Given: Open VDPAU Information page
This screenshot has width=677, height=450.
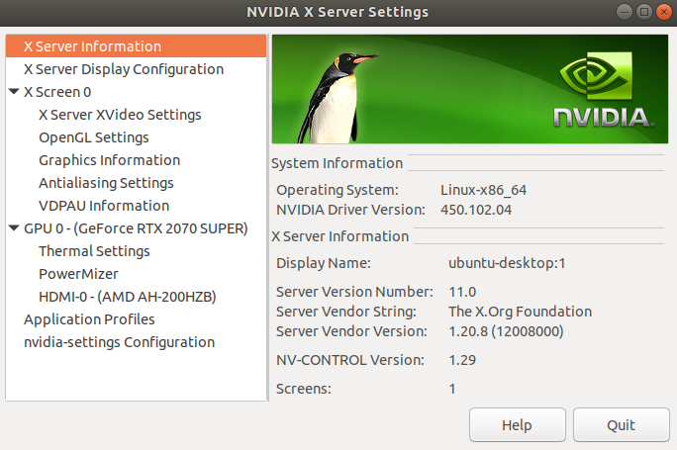Looking at the screenshot, I should 104,206.
